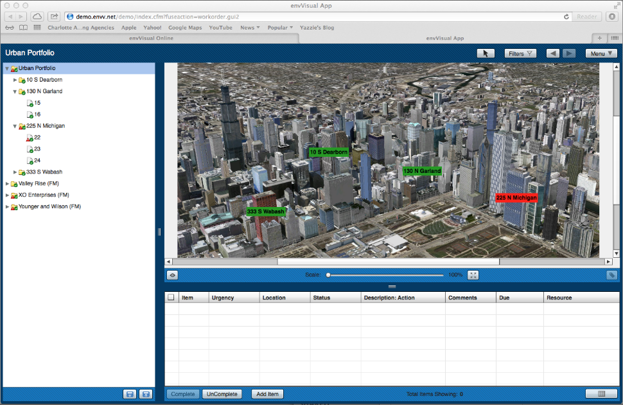Open the News bookmarks menu
Screen dimensions: 623x405
(x=250, y=28)
